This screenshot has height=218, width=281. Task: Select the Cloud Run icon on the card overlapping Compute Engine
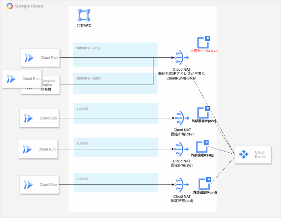pyautogui.click(x=11, y=79)
